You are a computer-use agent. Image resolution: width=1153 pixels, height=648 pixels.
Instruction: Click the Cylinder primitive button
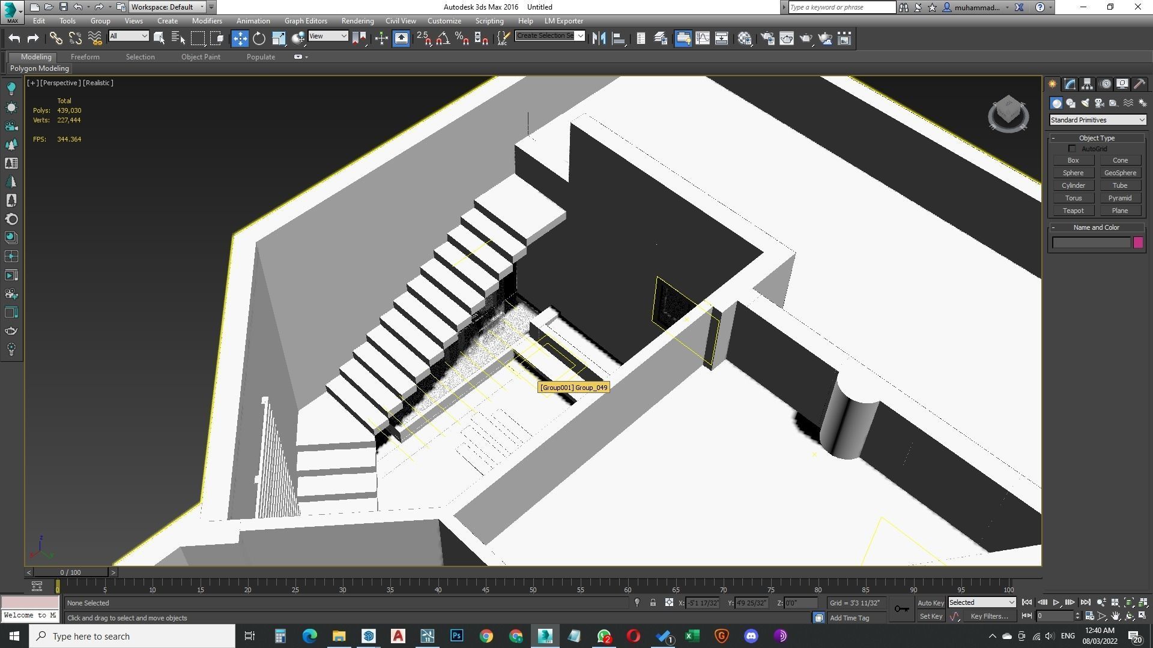pyautogui.click(x=1073, y=186)
